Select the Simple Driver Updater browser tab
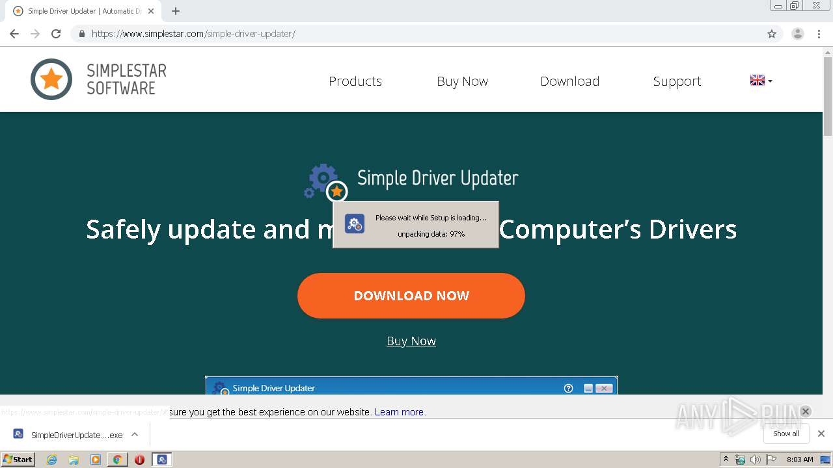The width and height of the screenshot is (833, 468). pos(83,11)
